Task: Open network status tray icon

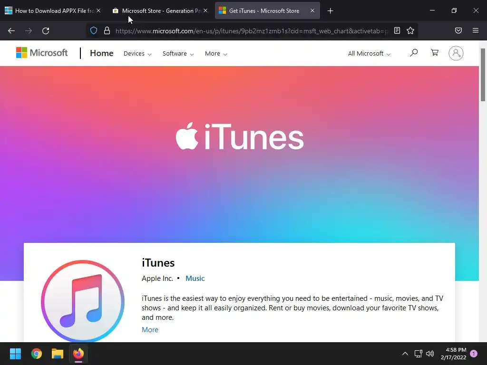Action: click(x=418, y=354)
